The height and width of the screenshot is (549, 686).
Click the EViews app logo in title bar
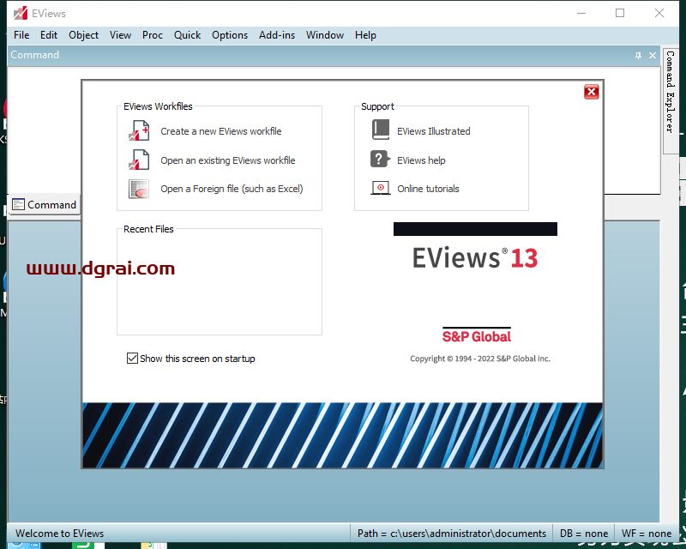tap(20, 14)
